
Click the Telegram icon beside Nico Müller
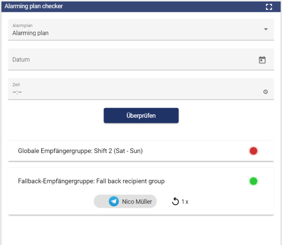[x=114, y=201]
